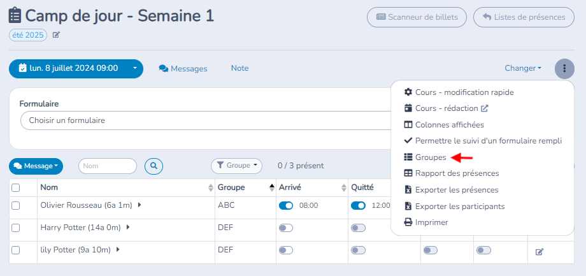Open the Message dropdown button

click(x=36, y=166)
